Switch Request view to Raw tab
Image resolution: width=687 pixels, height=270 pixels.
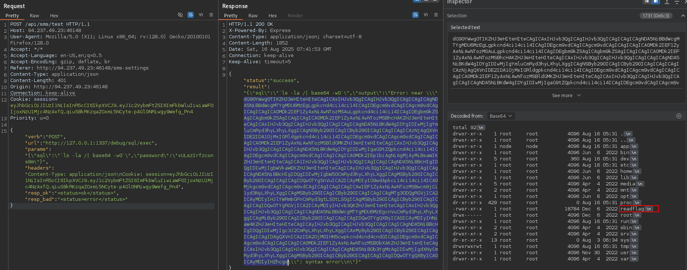[34, 15]
